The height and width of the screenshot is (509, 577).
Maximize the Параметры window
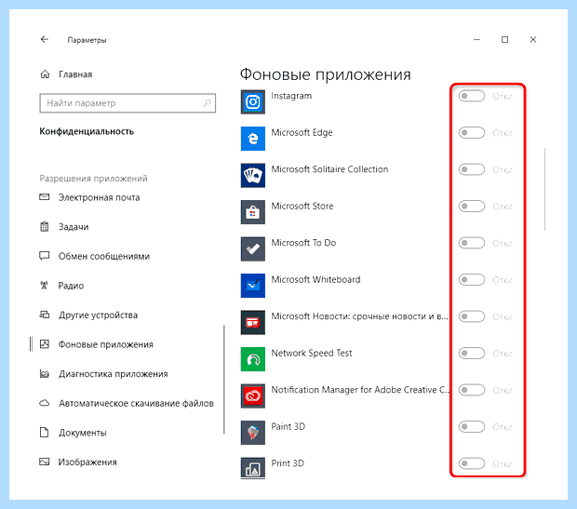504,39
